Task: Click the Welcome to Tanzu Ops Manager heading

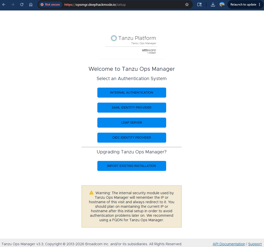Action: (x=132, y=69)
